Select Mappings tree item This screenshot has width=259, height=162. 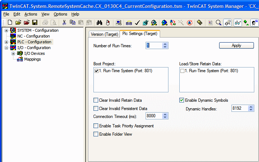click(x=32, y=59)
